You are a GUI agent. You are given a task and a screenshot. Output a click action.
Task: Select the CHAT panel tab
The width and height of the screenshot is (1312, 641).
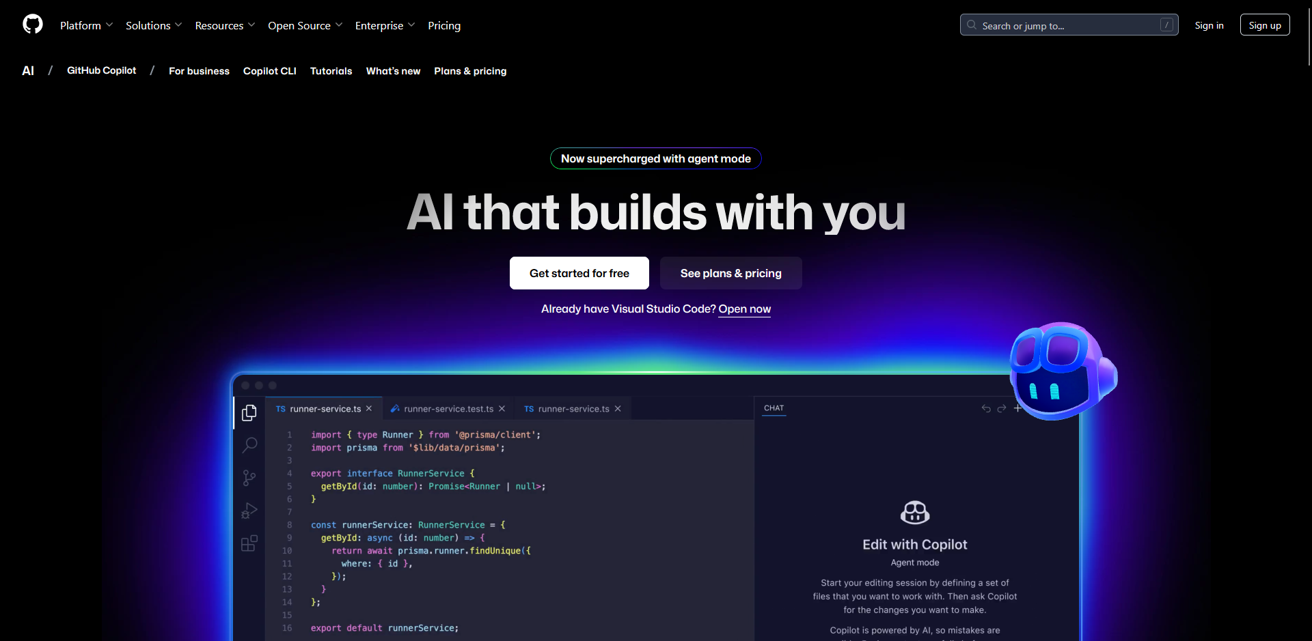774,408
